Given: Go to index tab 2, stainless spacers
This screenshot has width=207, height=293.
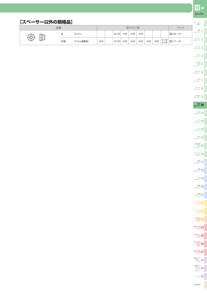Looking at the screenshot, I should pos(200,40).
